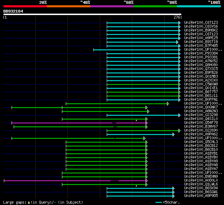
Task: Click the query name BB932184
Action: (13, 11)
